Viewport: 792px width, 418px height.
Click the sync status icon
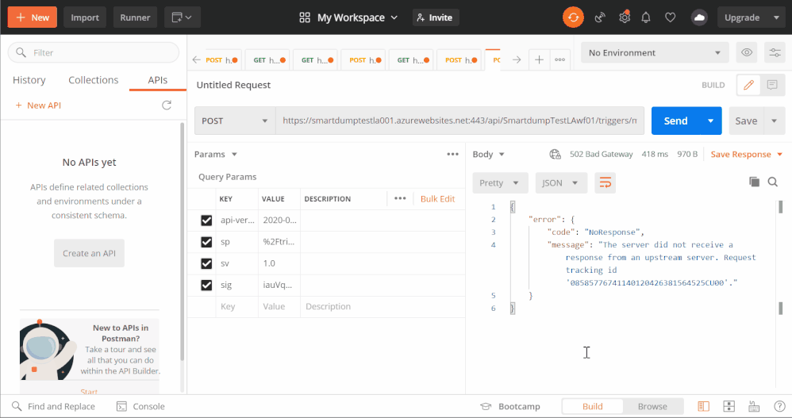(x=573, y=17)
